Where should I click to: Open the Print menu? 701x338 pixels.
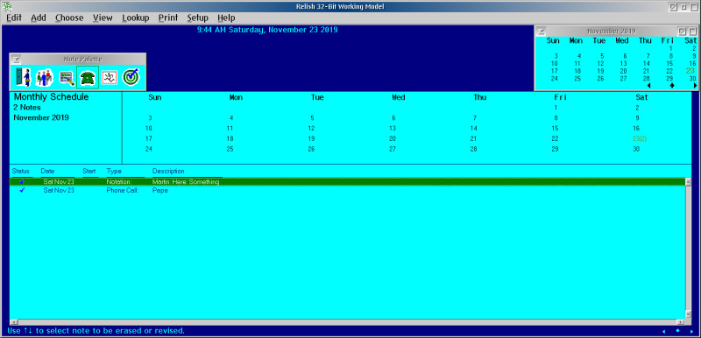(168, 18)
